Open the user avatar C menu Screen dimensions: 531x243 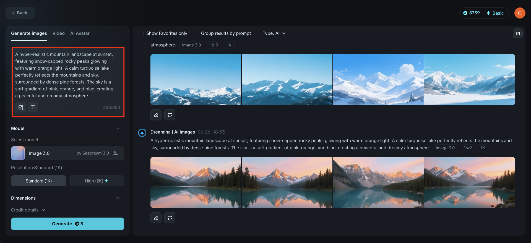[x=520, y=13]
